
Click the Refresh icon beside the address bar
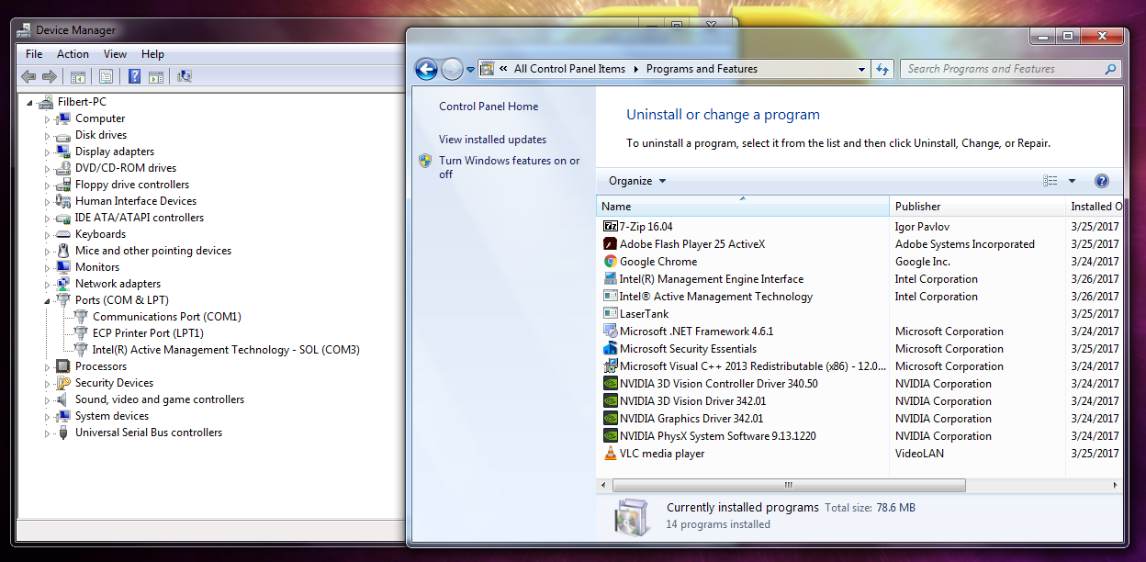[882, 69]
